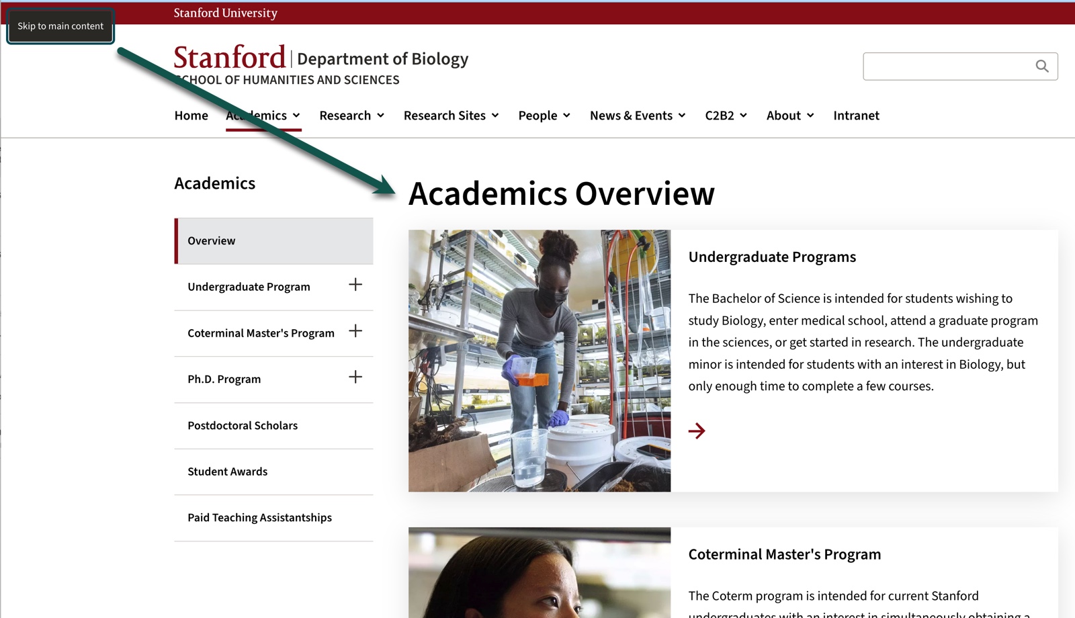This screenshot has height=618, width=1075.
Task: Open the Undergraduate Programs card heading
Action: coord(772,257)
